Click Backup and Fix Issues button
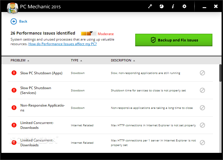The height and width of the screenshot is (160, 223). (174, 40)
